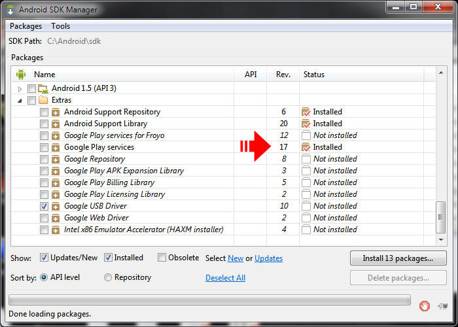Click the loading progress bar
The width and height of the screenshot is (458, 327).
point(209,300)
